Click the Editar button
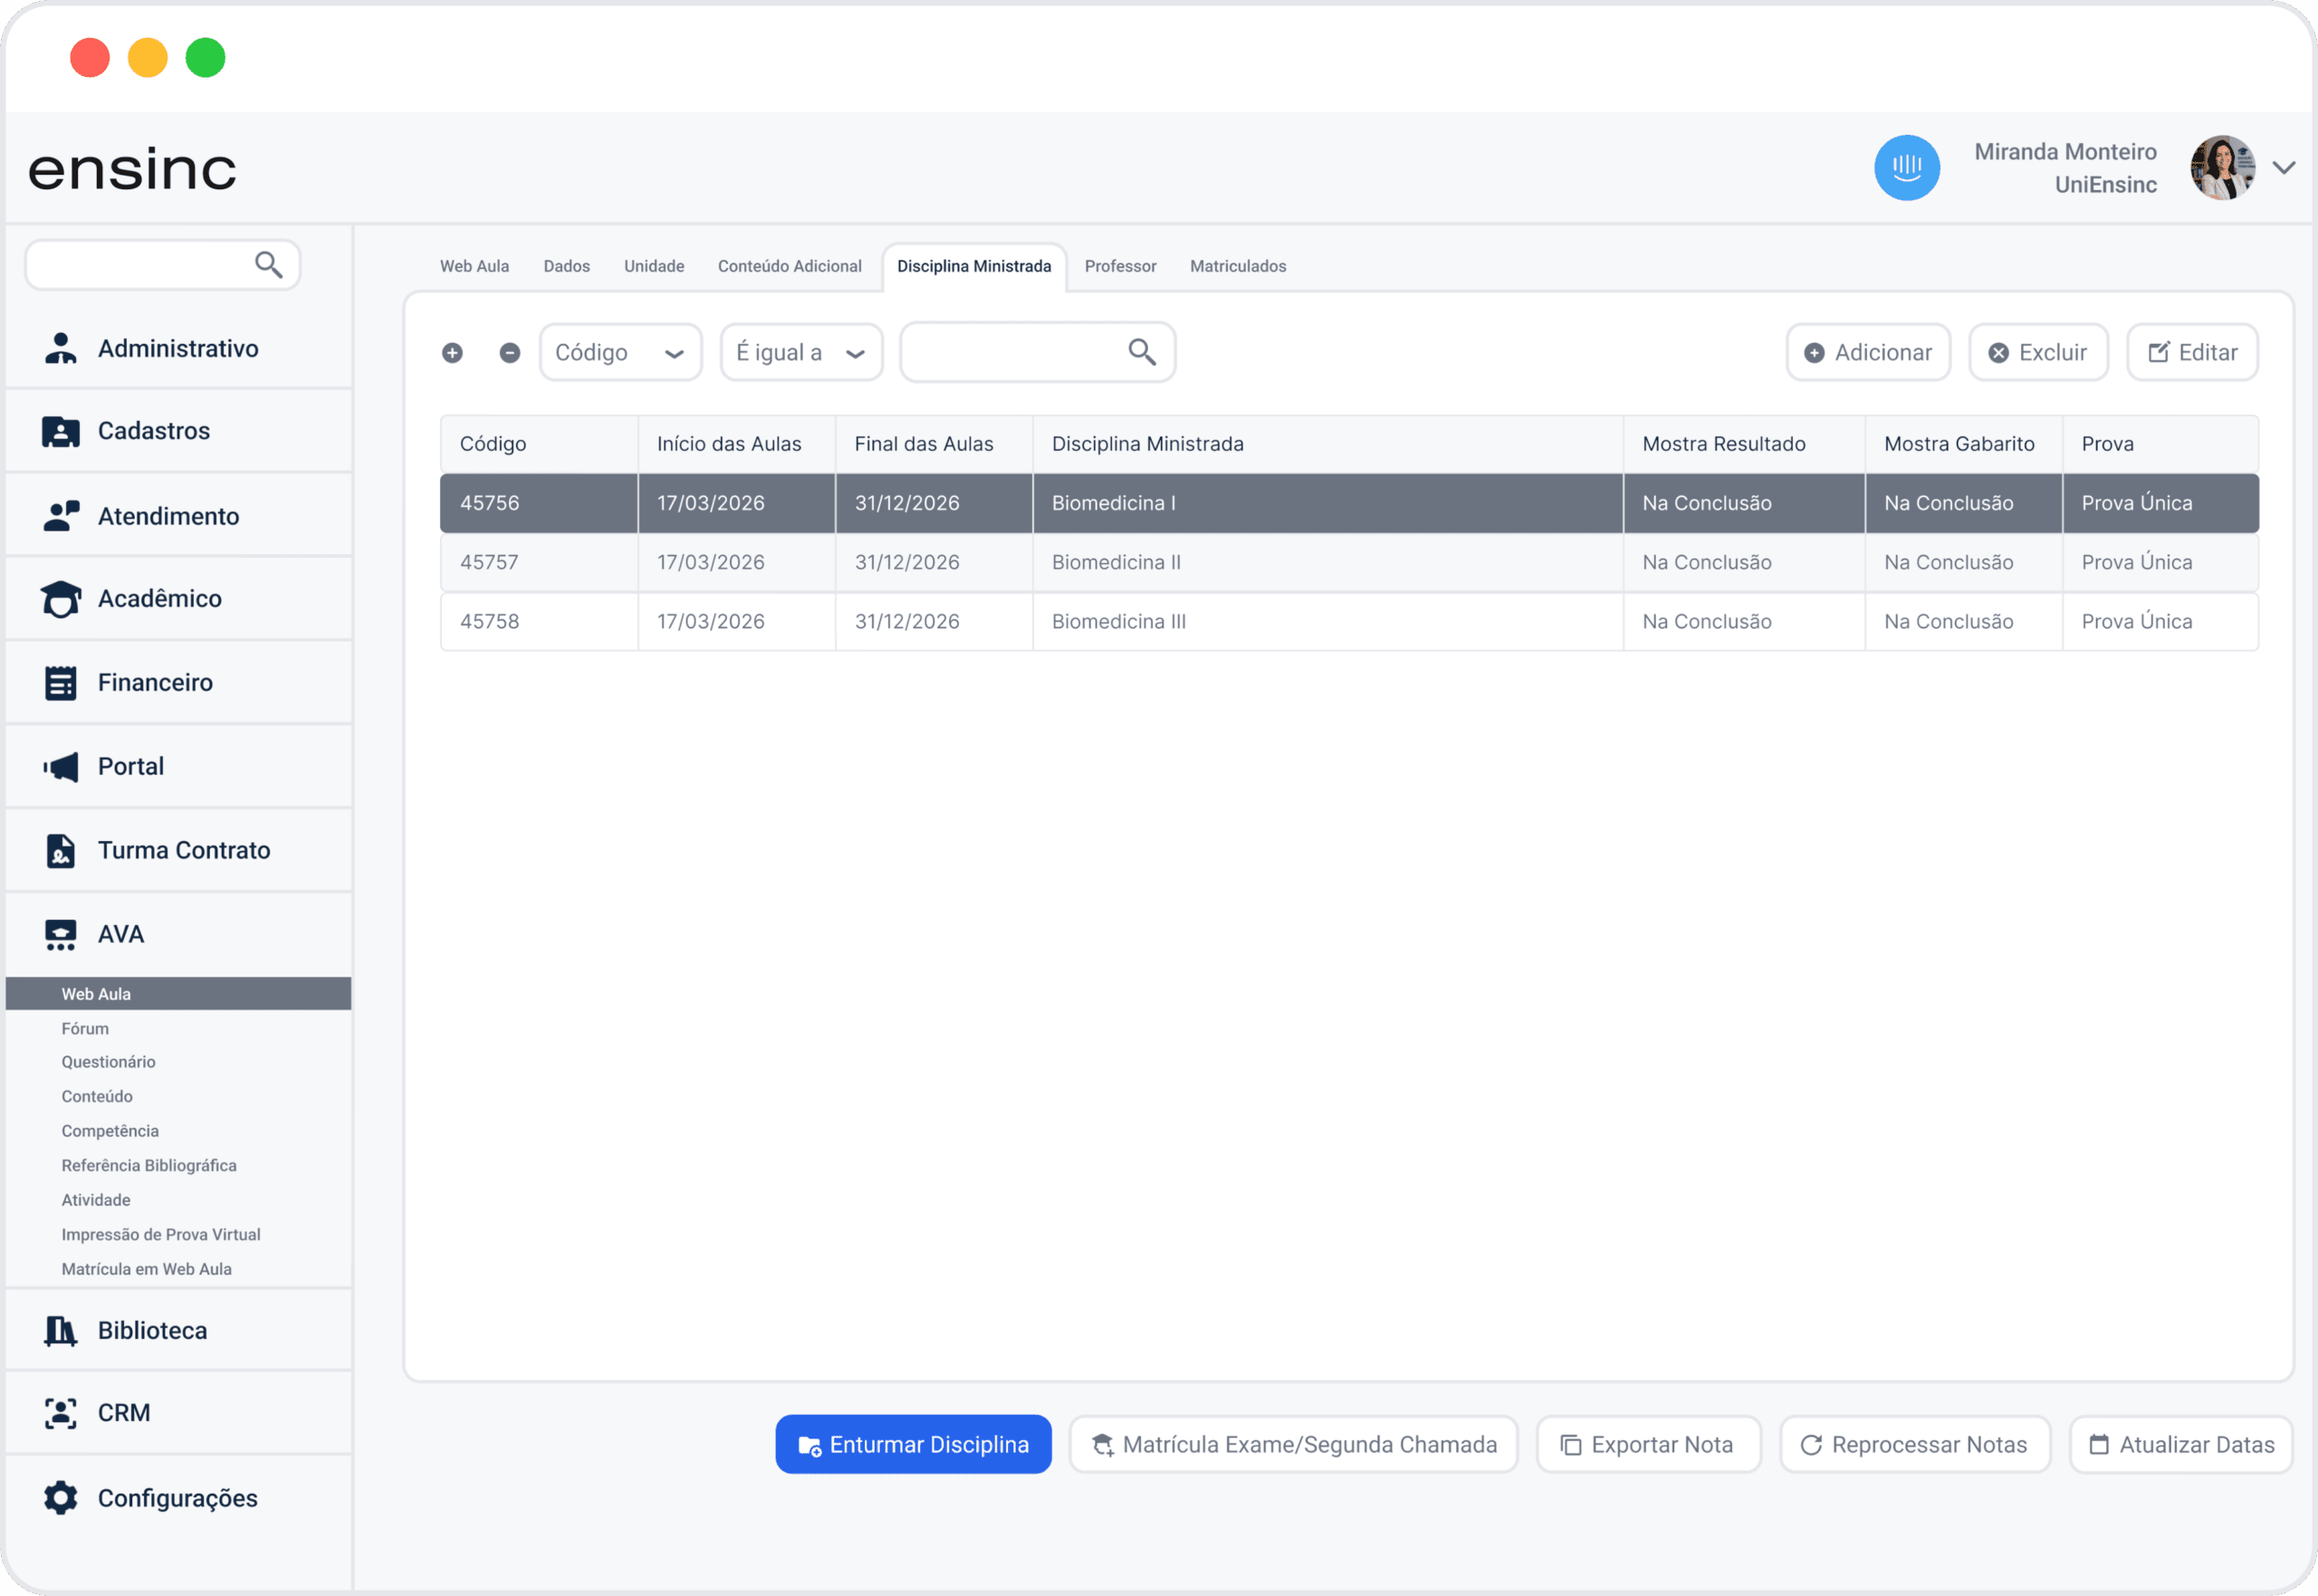The height and width of the screenshot is (1596, 2318). 2192,352
